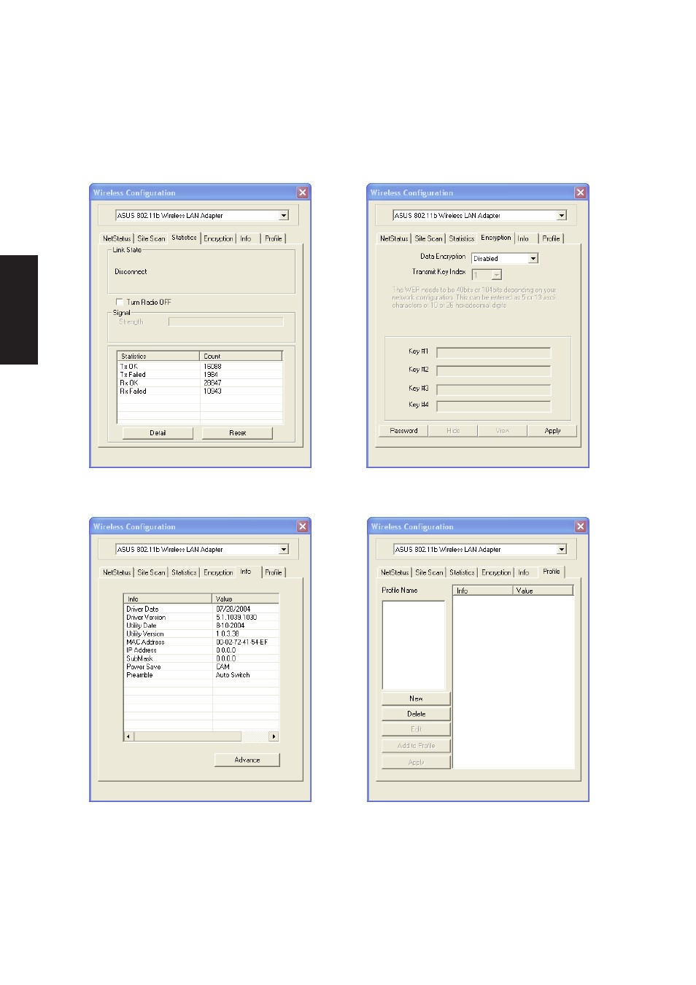Go to Info tab in Statistics window
696x985 pixels.
point(246,238)
